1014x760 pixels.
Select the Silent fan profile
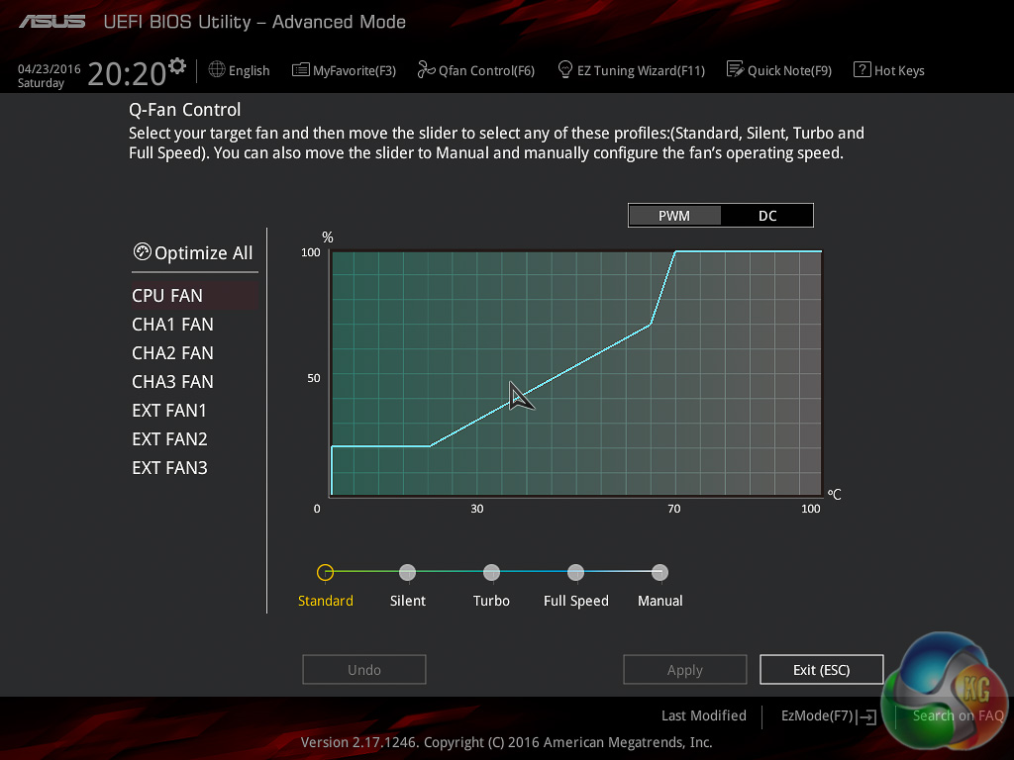pos(407,573)
